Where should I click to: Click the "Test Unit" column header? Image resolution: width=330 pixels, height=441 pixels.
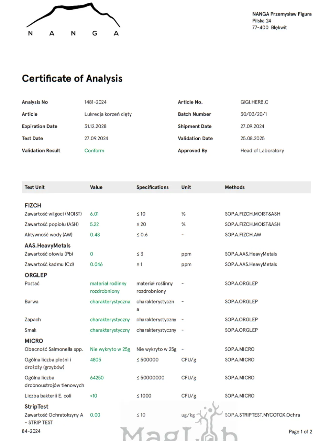(34, 187)
